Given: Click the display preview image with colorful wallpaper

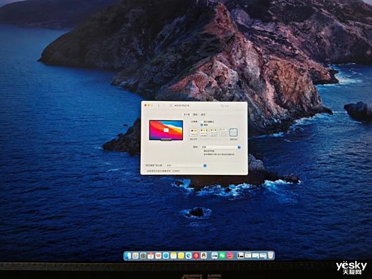Looking at the screenshot, I should [x=166, y=130].
